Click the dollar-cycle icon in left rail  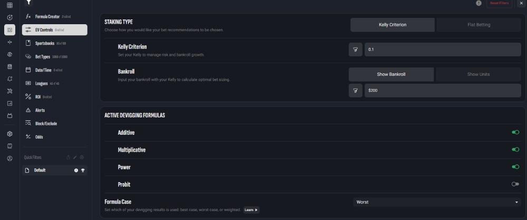(x=9, y=54)
